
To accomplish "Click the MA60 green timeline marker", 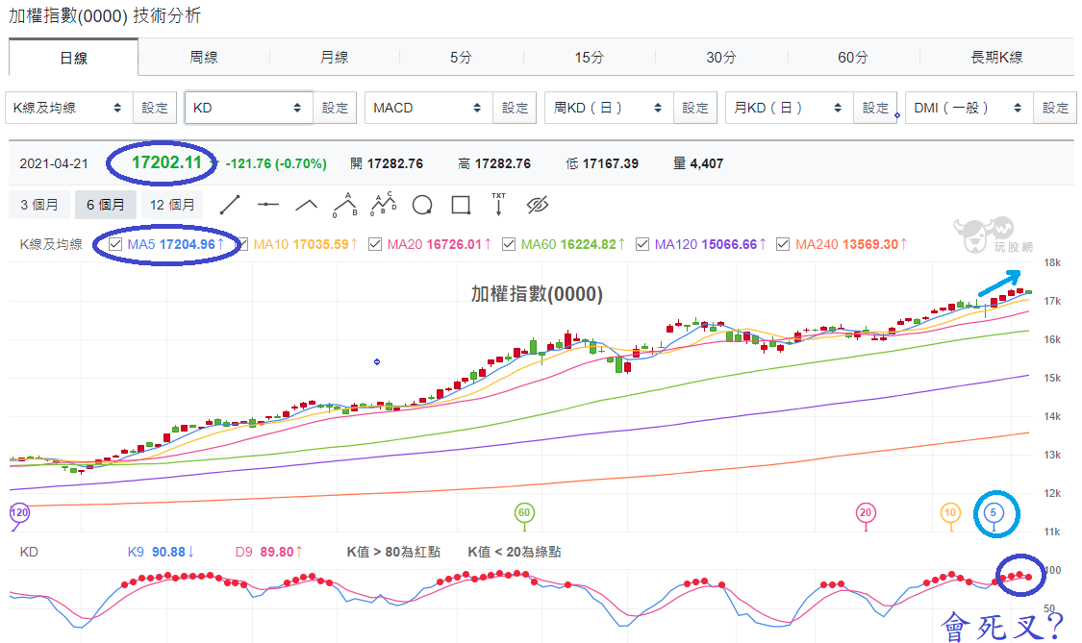I will 524,514.
